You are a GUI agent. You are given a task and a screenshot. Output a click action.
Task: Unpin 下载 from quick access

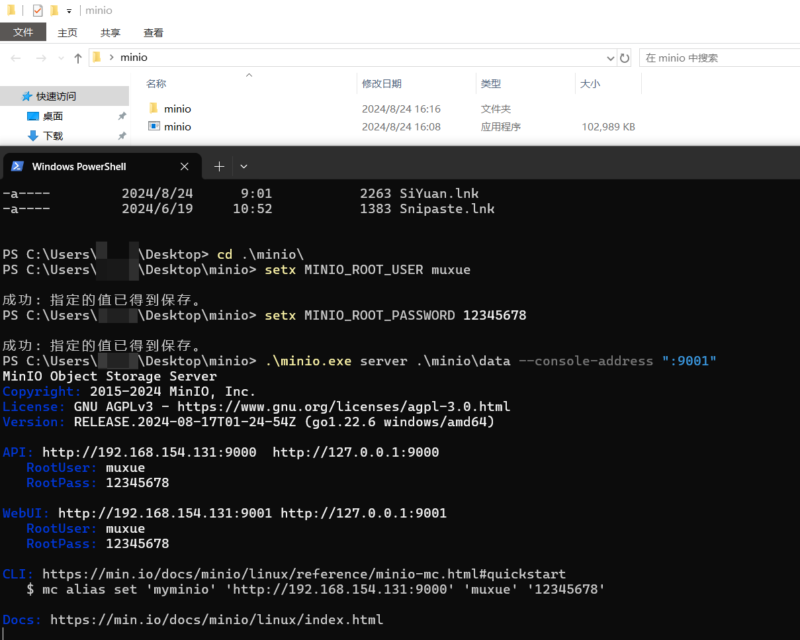point(122,136)
